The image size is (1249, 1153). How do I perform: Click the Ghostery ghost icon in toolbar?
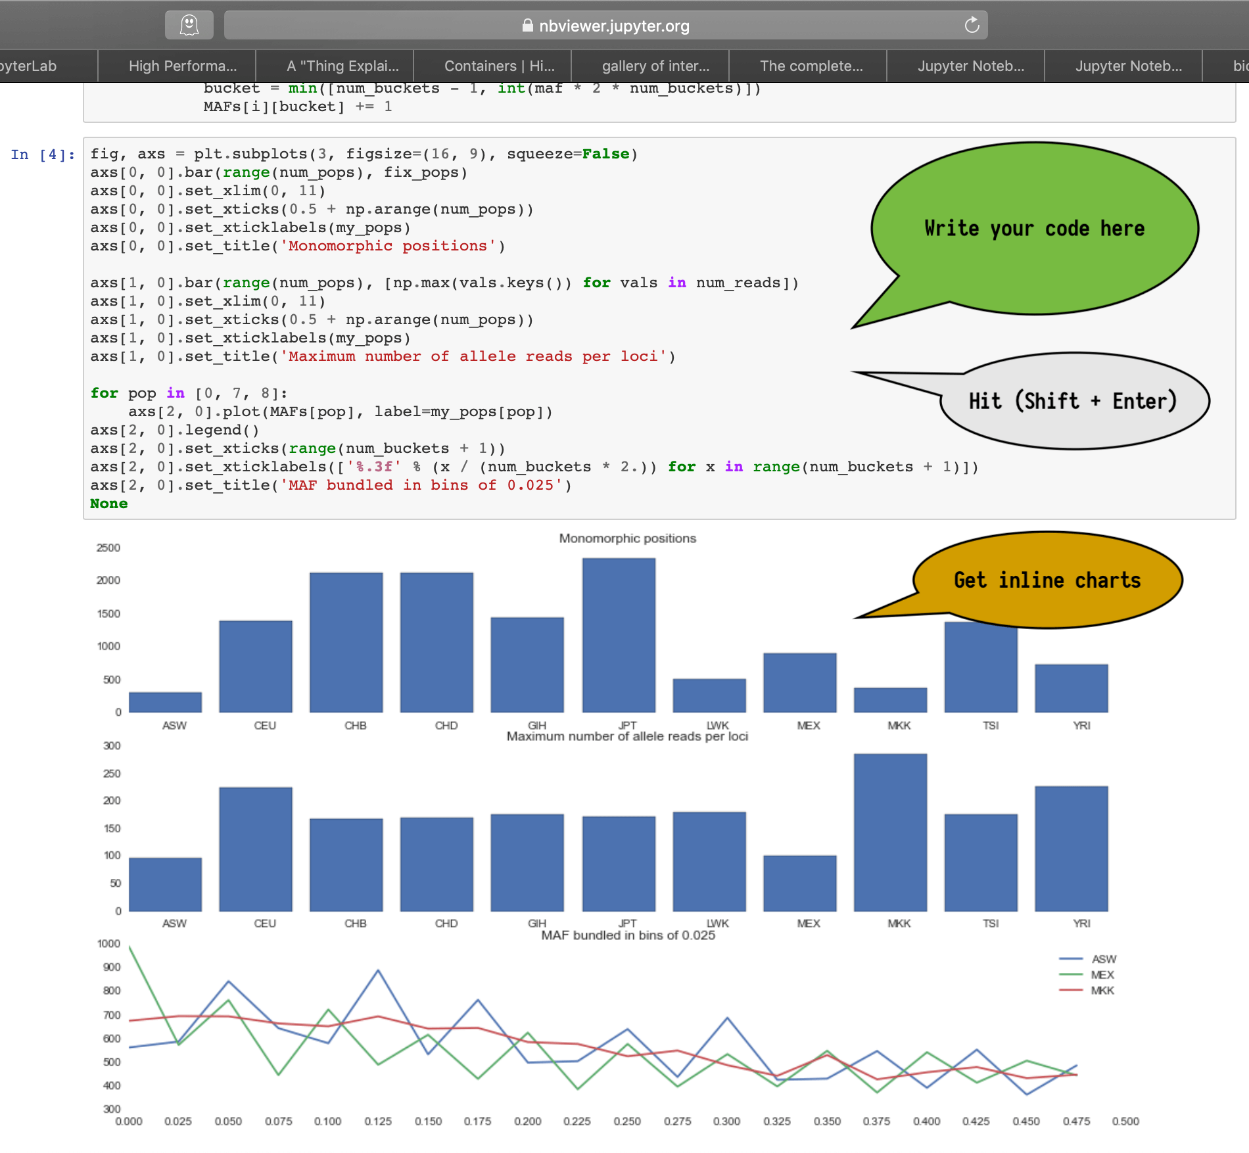[189, 26]
